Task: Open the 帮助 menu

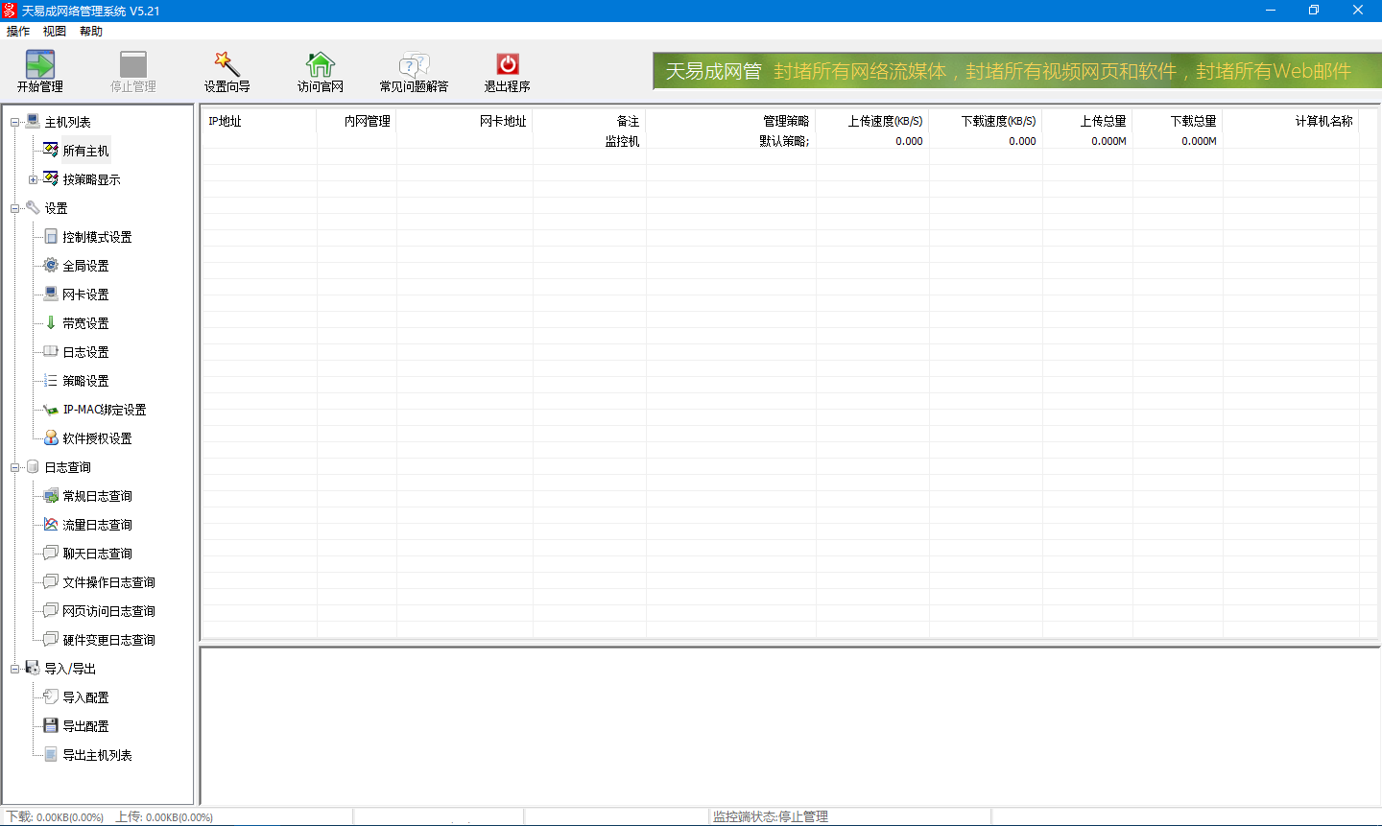Action: (x=91, y=32)
